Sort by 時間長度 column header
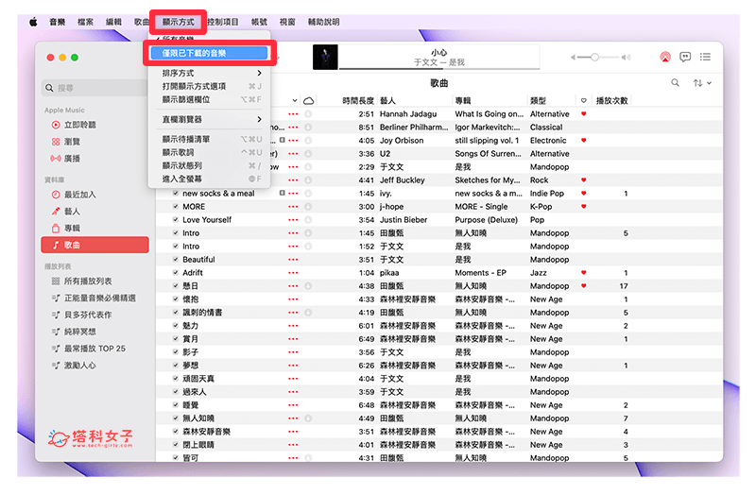The width and height of the screenshot is (756, 495). (358, 101)
